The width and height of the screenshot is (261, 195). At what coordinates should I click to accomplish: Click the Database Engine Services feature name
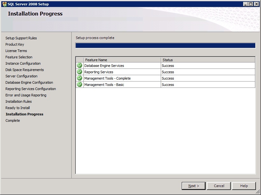click(104, 66)
